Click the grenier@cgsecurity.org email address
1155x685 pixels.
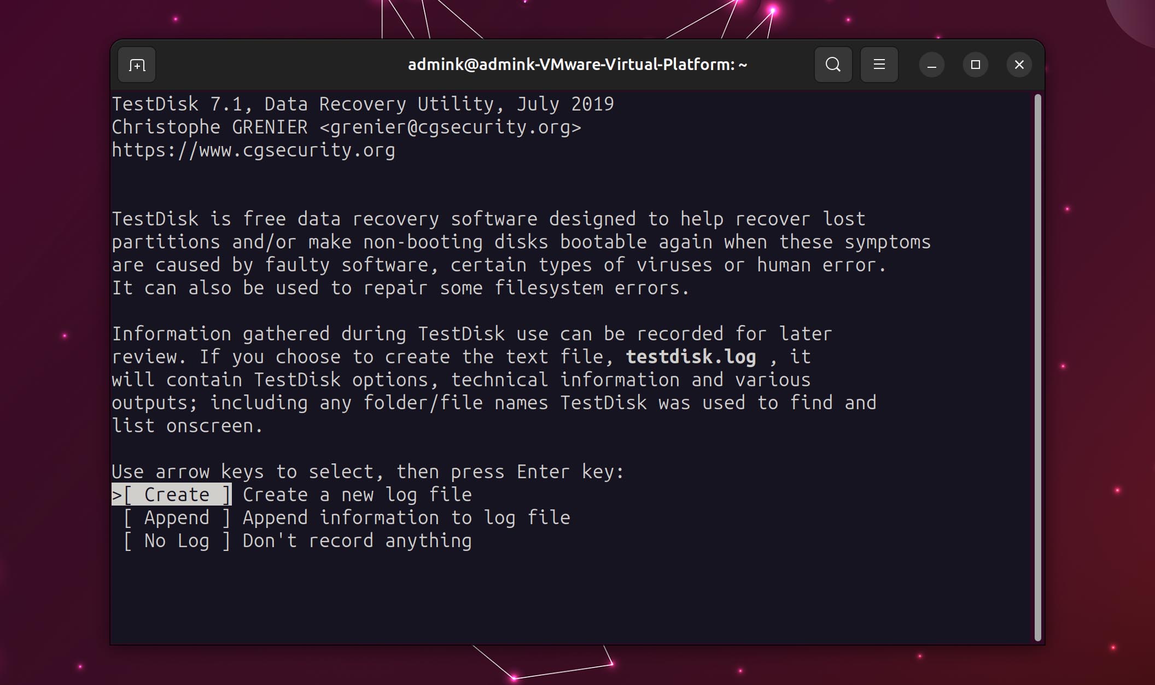pos(450,127)
